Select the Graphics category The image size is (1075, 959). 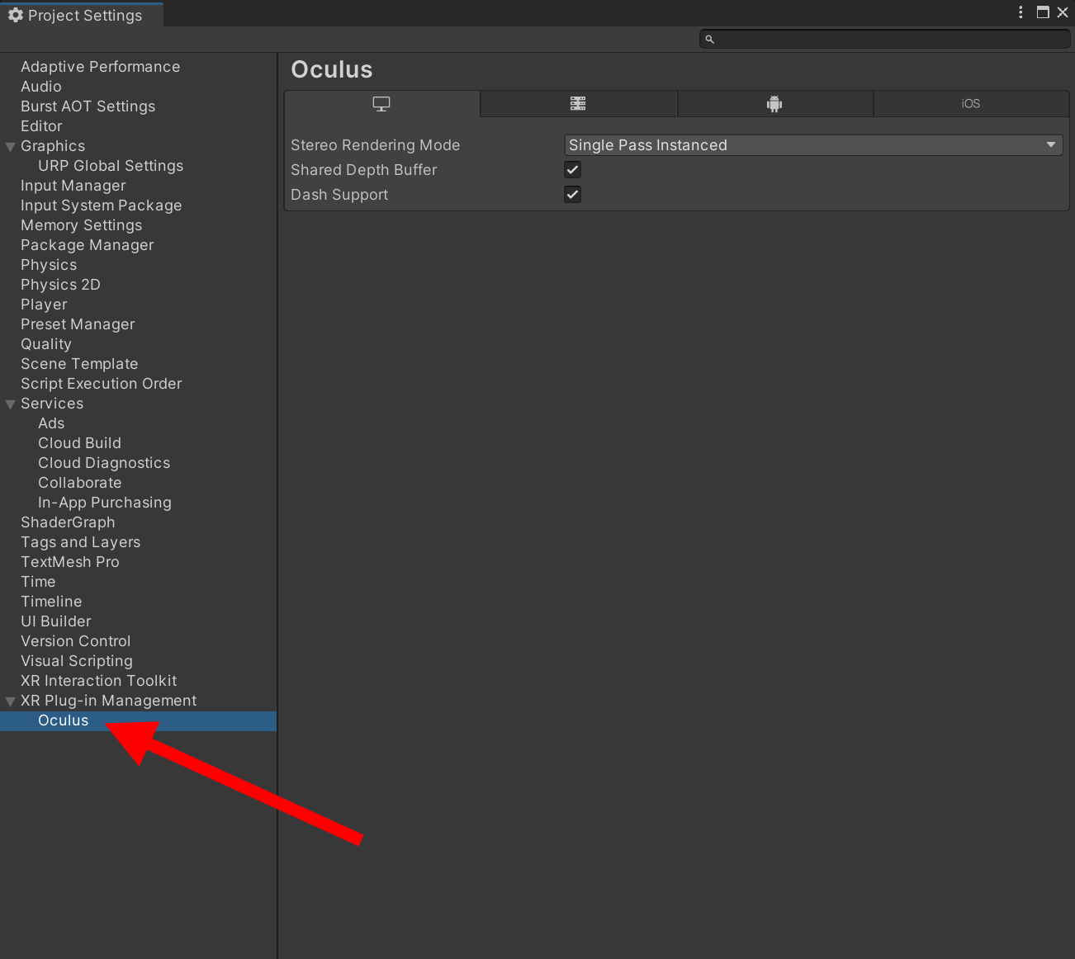coord(53,146)
